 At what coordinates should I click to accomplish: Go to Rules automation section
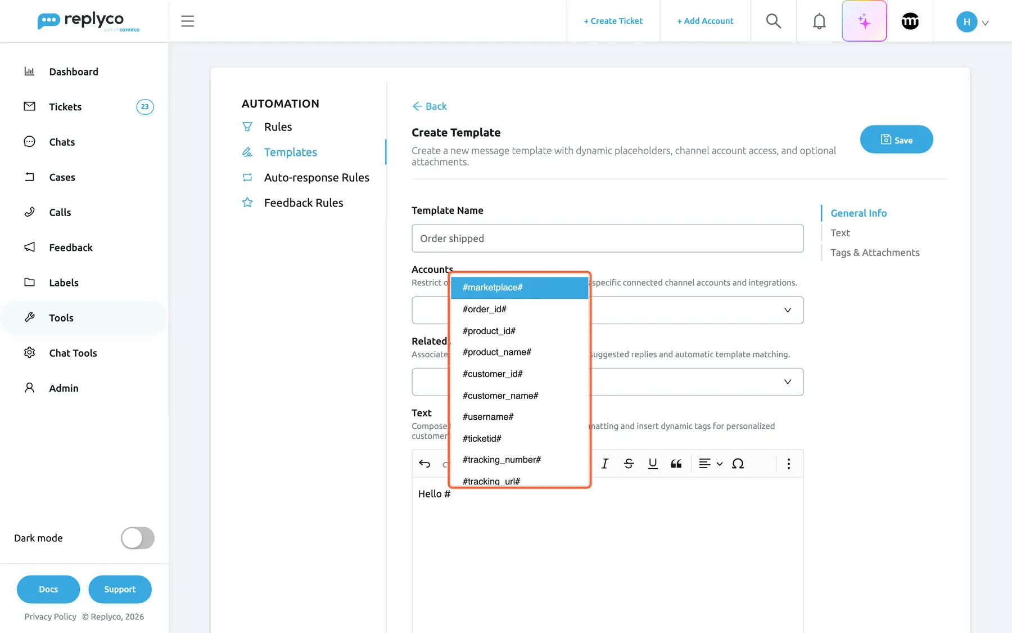(x=278, y=127)
